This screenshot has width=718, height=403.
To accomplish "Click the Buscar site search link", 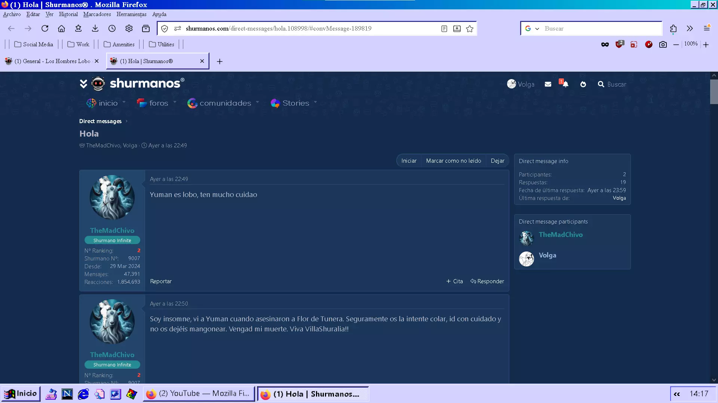I will coord(612,84).
